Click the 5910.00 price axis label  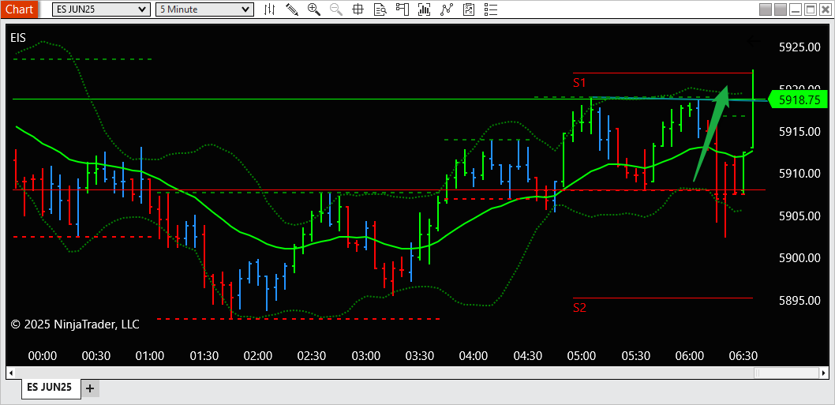tap(799, 173)
